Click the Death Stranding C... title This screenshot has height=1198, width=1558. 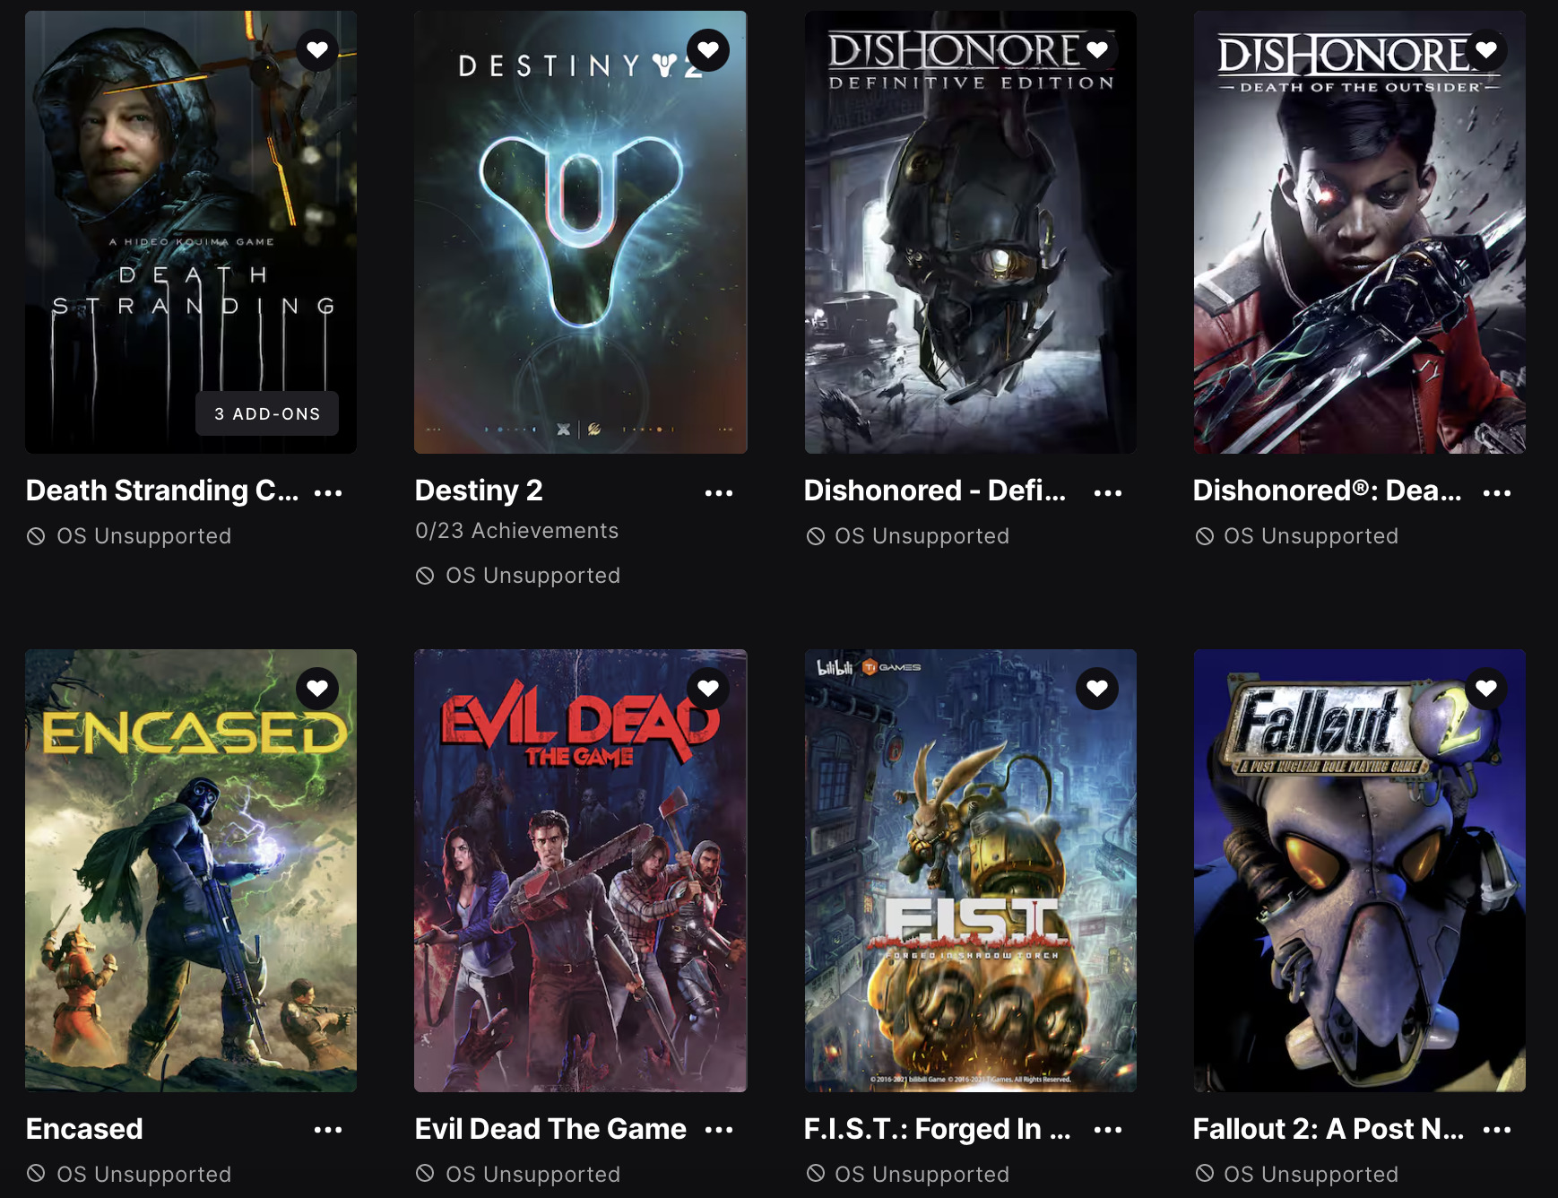point(162,490)
